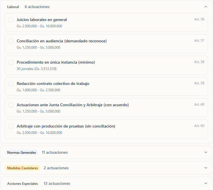The height and width of the screenshot is (190, 213).
Task: Click 'Art. 60' on Actuaciones ante Junta row
Action: click(x=199, y=105)
